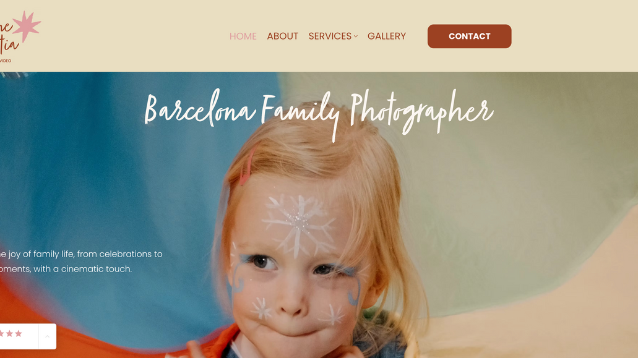Click the rightmost pink rating star
Viewport: 638px width, 358px height.
pyautogui.click(x=19, y=334)
